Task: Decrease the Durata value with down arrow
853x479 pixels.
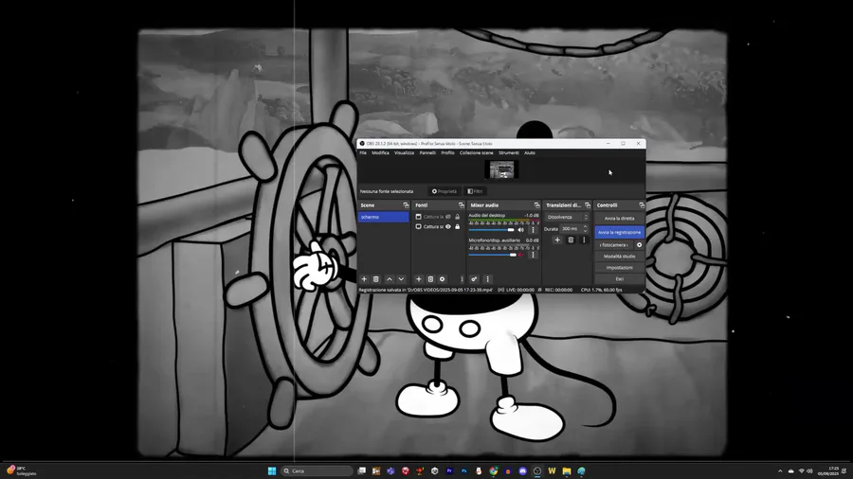Action: 586,231
